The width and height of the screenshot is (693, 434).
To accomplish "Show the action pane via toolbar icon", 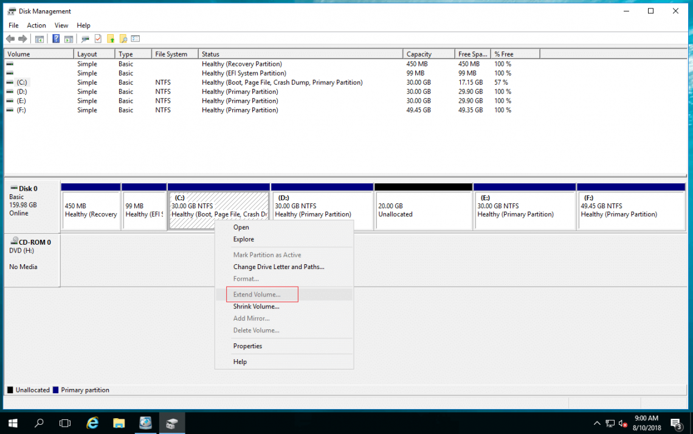I will tap(69, 38).
